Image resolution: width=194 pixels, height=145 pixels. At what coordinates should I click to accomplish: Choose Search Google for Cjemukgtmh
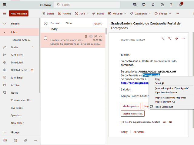(x=172, y=88)
